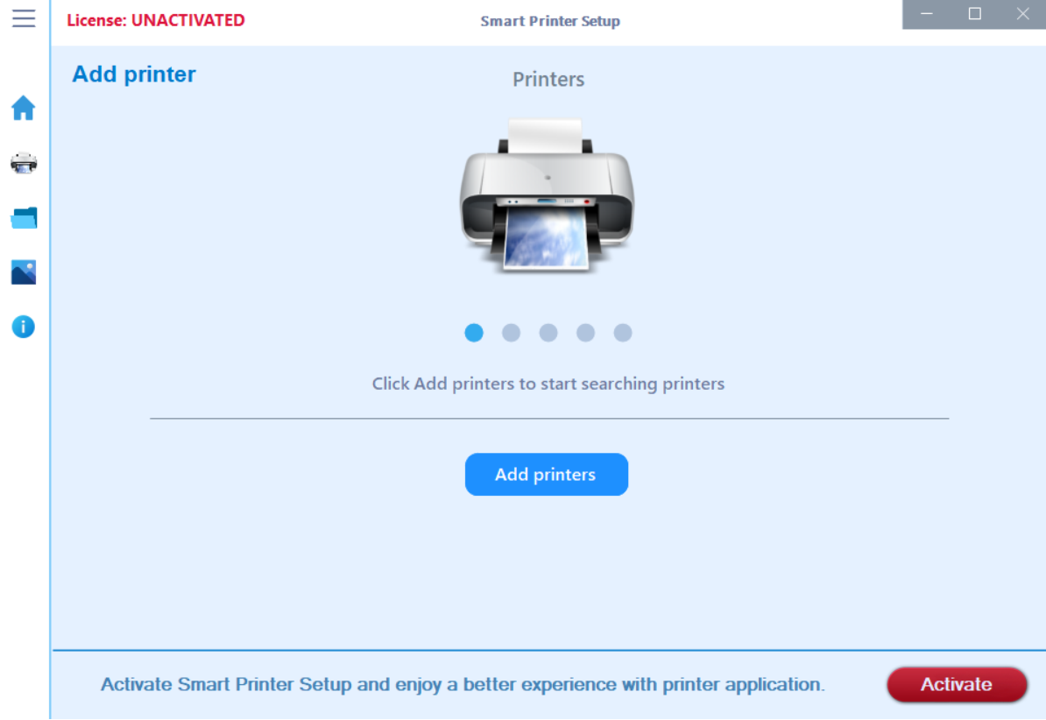Click the Printers carousel label
The width and height of the screenshot is (1046, 720).
tap(548, 79)
